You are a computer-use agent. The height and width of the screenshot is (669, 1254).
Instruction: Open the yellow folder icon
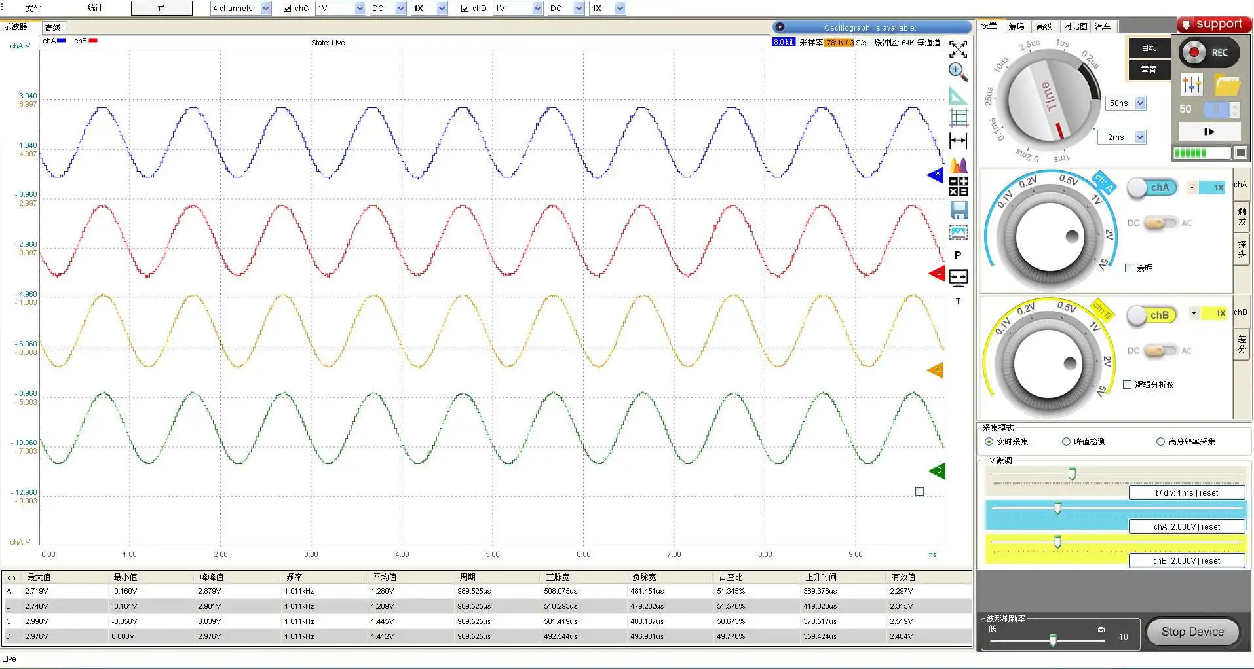tap(1227, 85)
